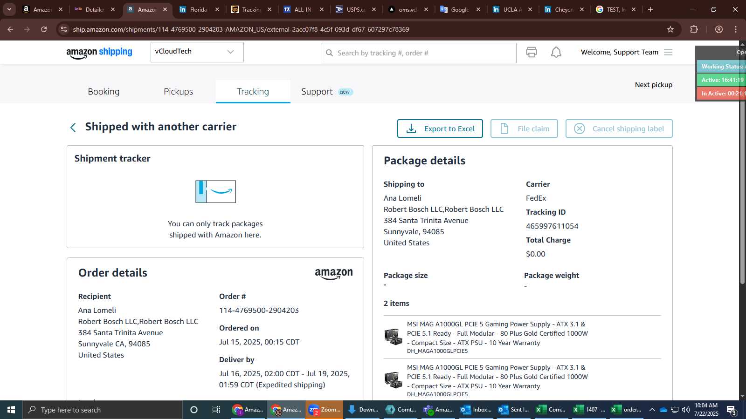
Task: Switch to Google browser tab
Action: pyautogui.click(x=460, y=9)
